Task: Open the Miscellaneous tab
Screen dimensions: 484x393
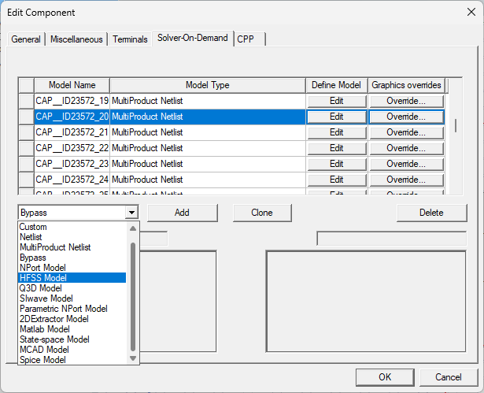Action: click(76, 39)
